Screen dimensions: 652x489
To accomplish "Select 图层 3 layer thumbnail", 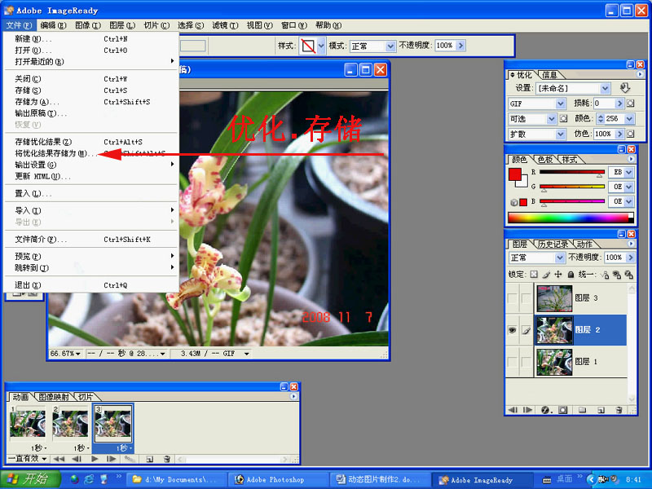I will (554, 298).
